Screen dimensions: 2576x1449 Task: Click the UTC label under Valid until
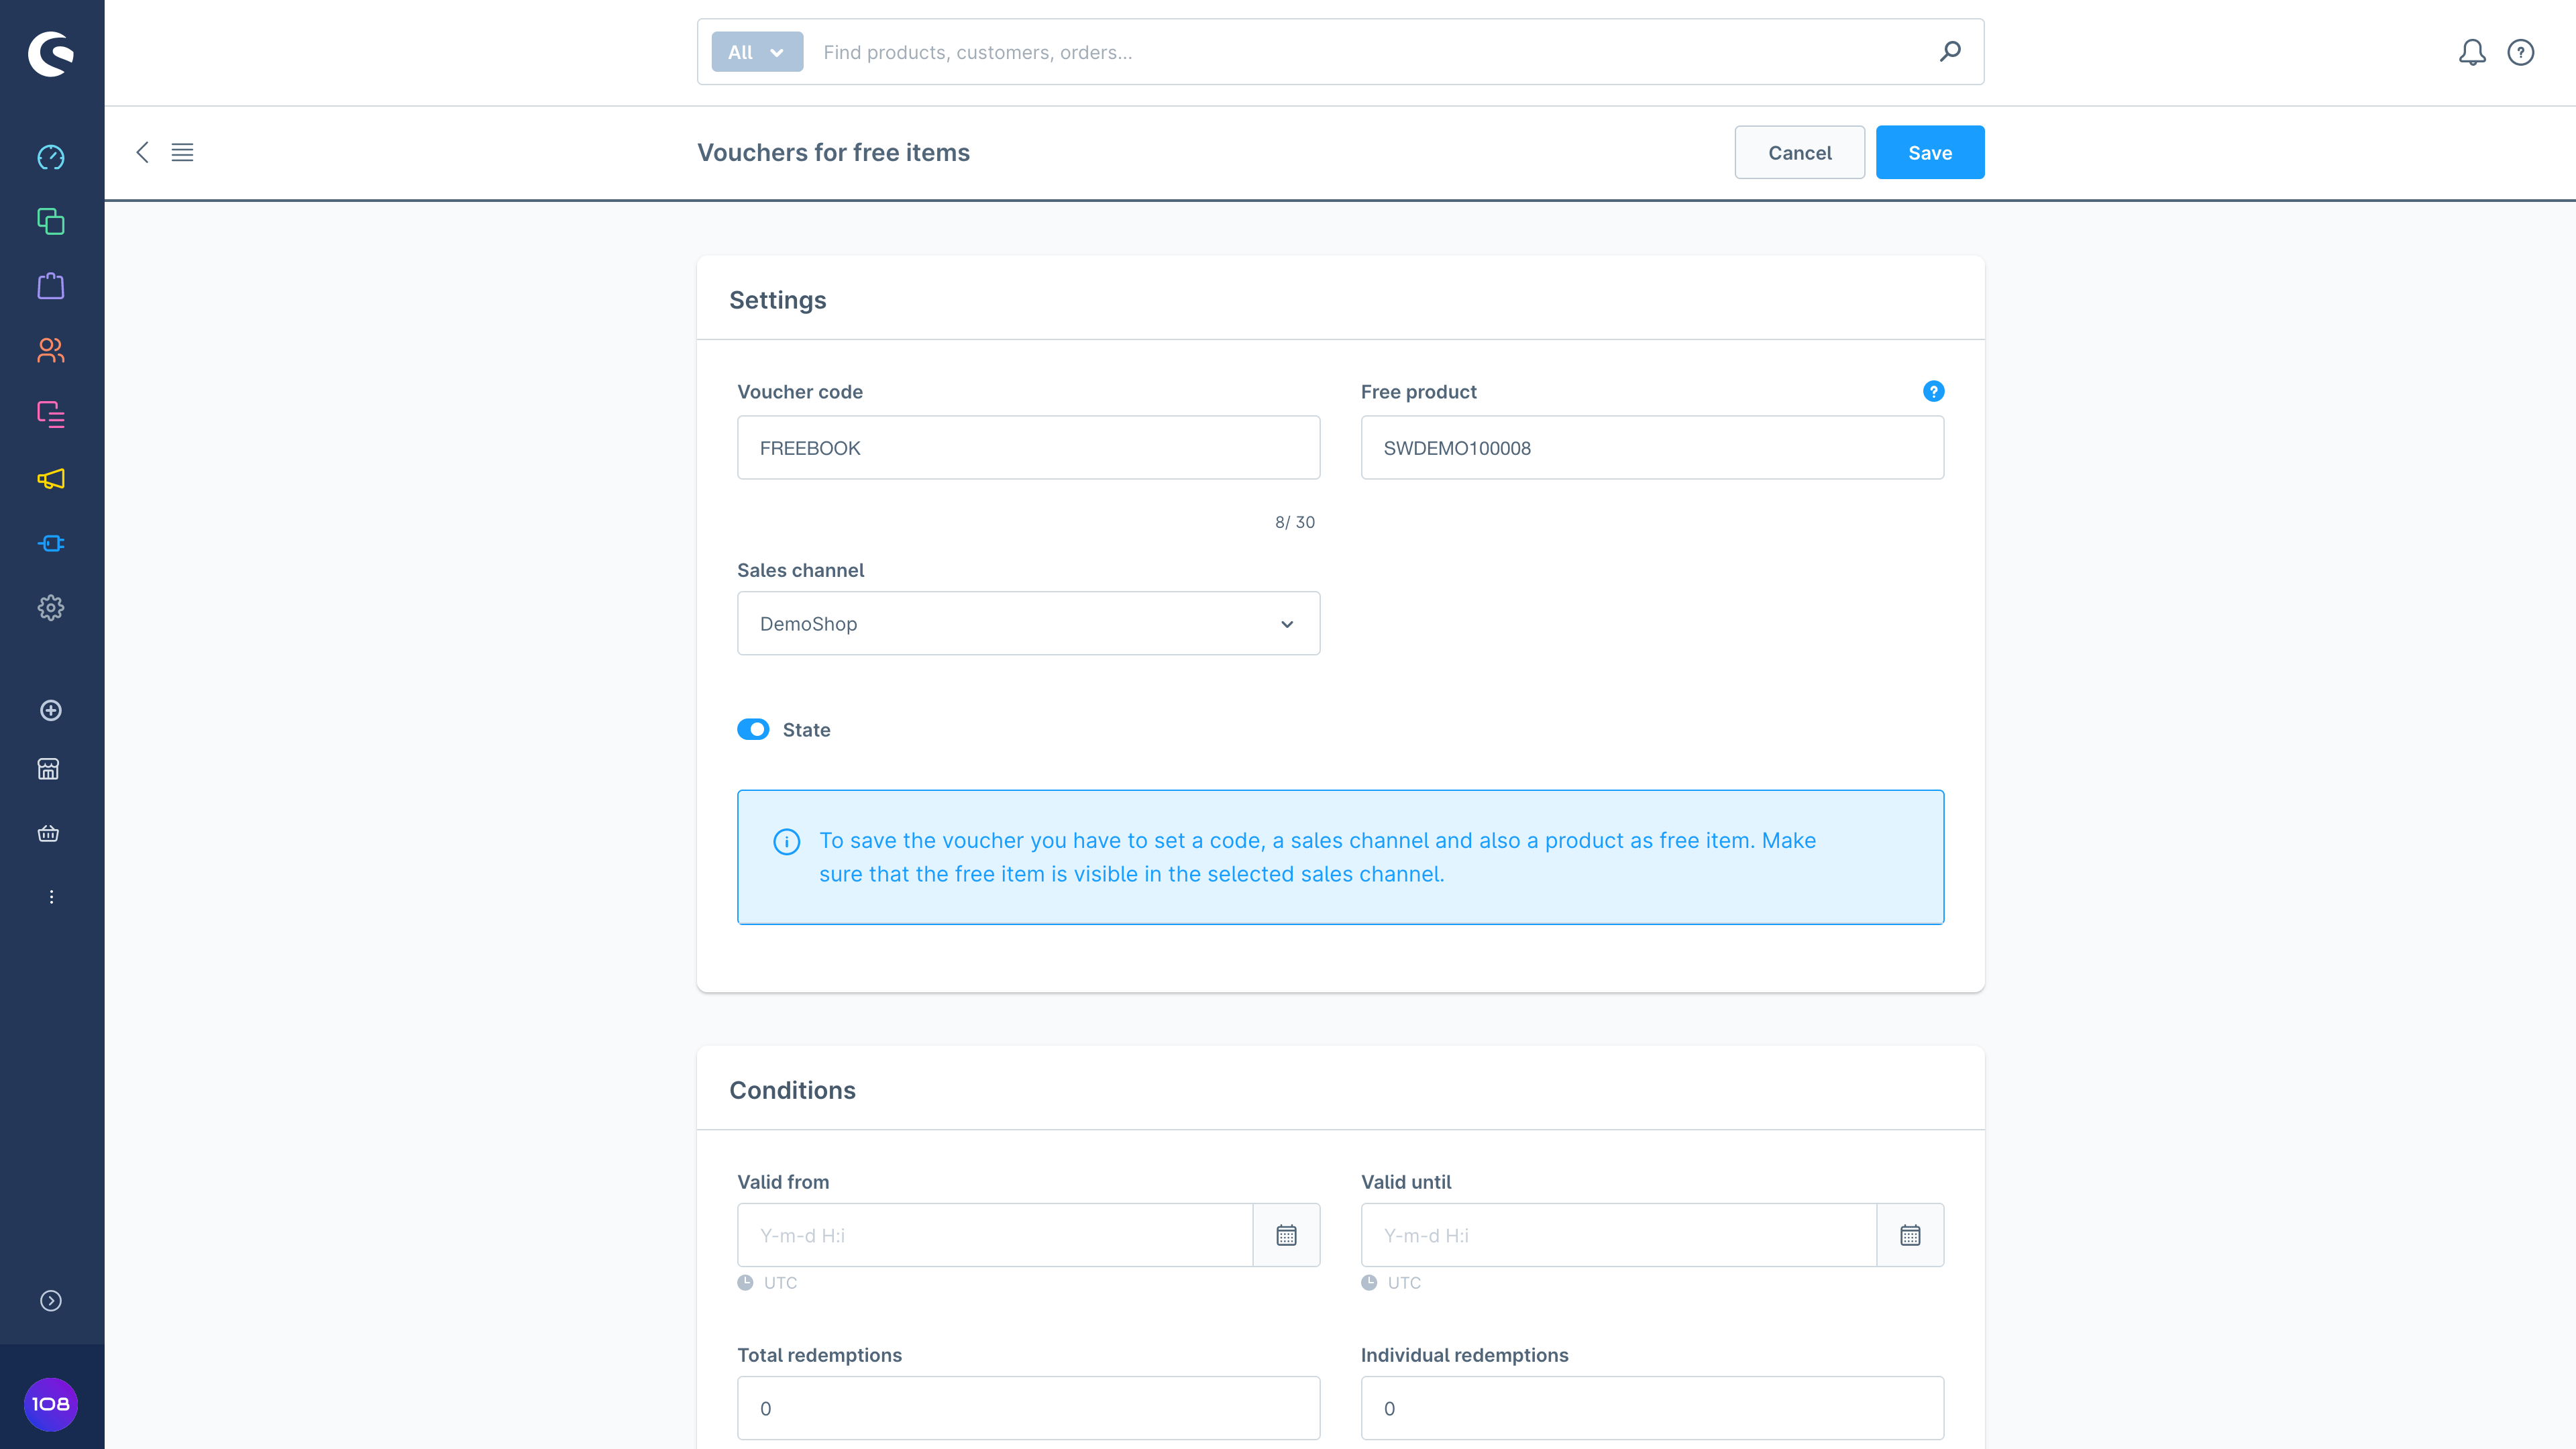(1404, 1283)
